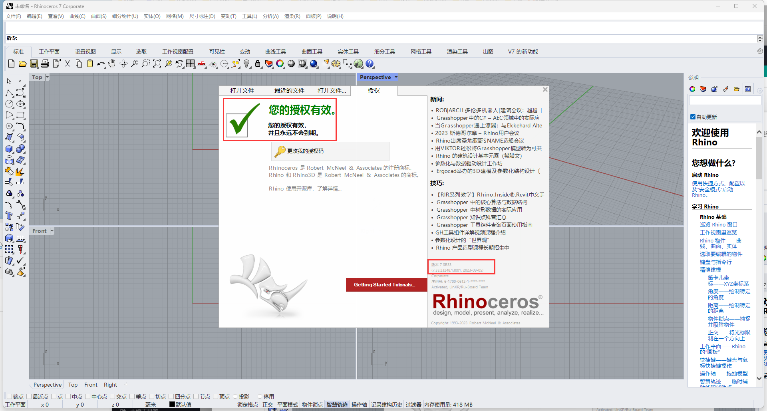The width and height of the screenshot is (767, 411).
Task: Click the light bulb visibility icon
Action: 246,64
